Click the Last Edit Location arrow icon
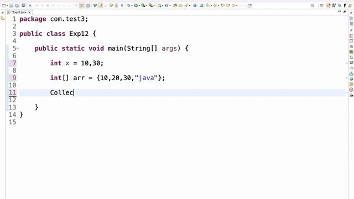The height and width of the screenshot is (199, 354). tap(222, 6)
